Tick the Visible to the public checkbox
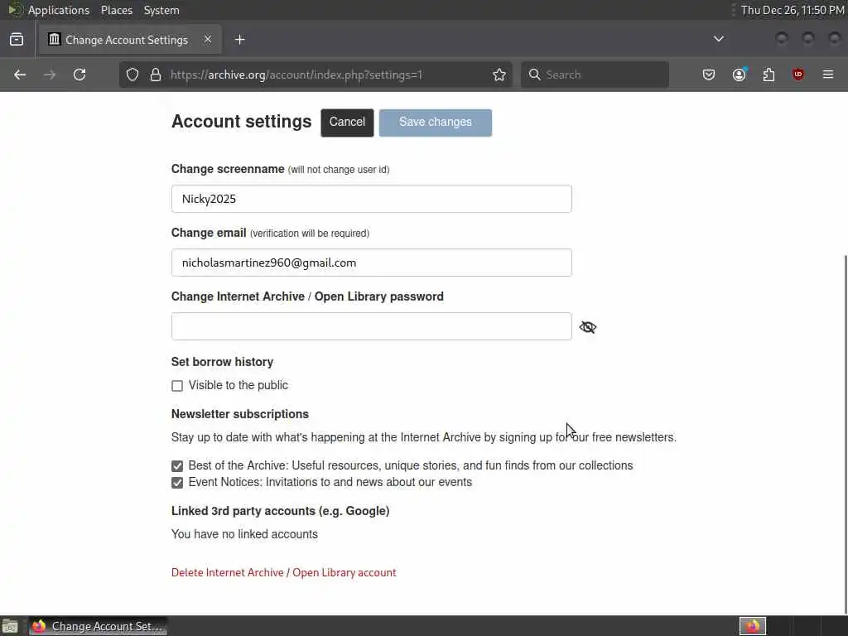 [177, 386]
